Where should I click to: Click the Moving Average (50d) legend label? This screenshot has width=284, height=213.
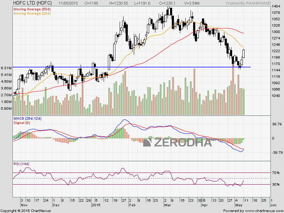[x=32, y=9]
